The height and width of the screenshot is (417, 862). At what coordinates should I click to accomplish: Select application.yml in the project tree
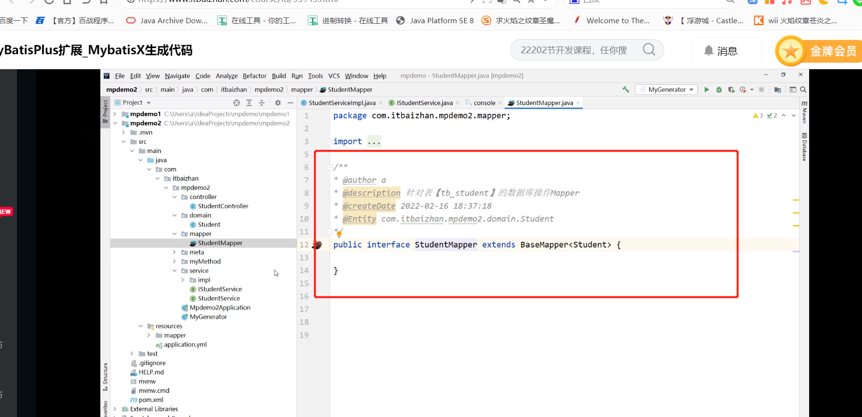tap(181, 344)
